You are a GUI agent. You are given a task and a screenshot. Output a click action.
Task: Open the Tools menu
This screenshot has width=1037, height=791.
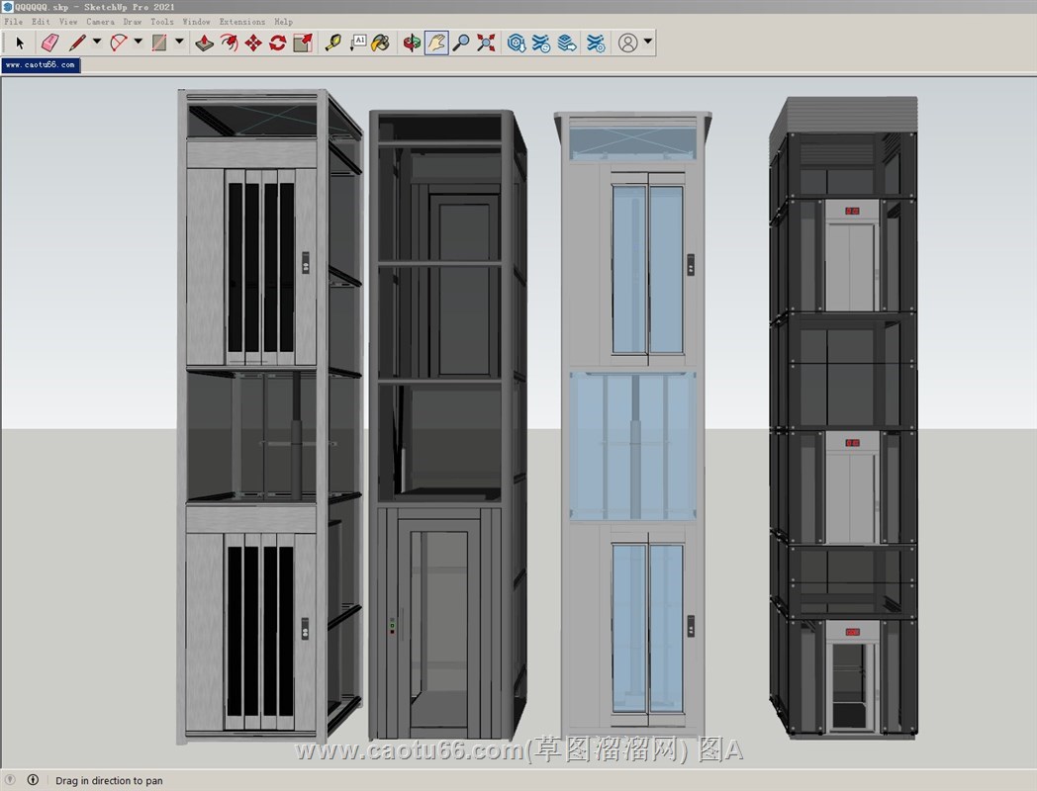(162, 21)
